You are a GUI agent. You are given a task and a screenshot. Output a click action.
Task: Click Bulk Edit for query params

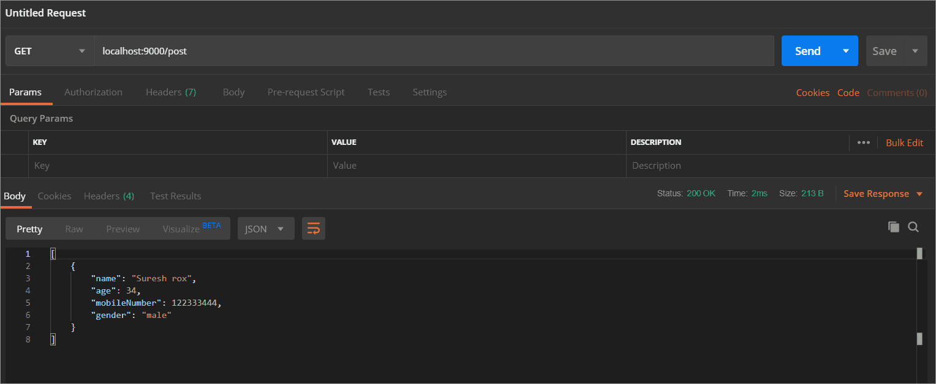[904, 142]
